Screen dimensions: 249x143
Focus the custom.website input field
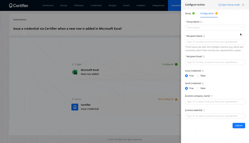(x=215, y=116)
